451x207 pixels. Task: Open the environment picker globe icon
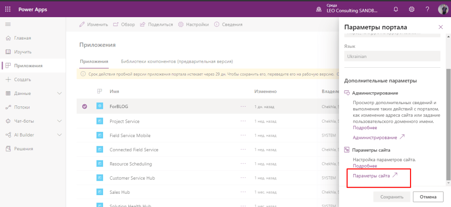(319, 9)
